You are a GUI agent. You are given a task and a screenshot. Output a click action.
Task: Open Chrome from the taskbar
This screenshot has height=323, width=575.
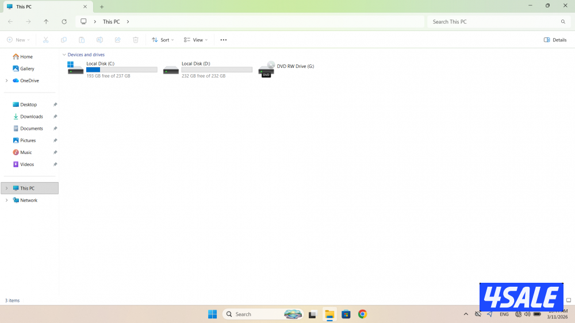362,314
